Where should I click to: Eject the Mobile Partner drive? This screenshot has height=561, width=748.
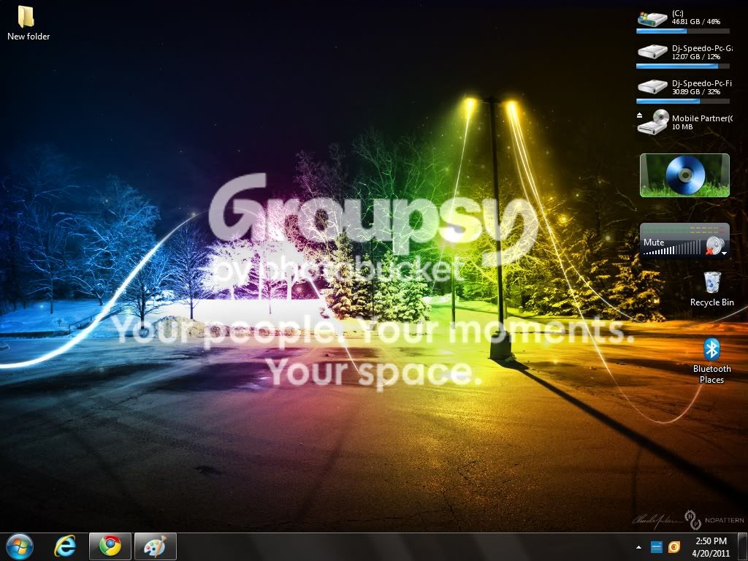(640, 115)
